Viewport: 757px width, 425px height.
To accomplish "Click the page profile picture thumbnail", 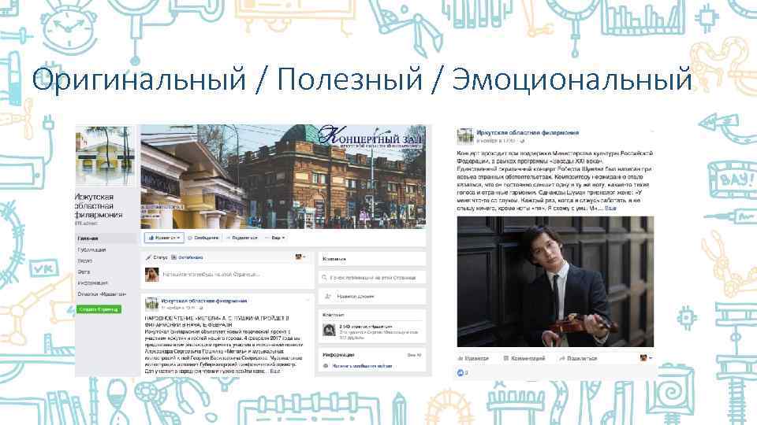I will [x=106, y=156].
